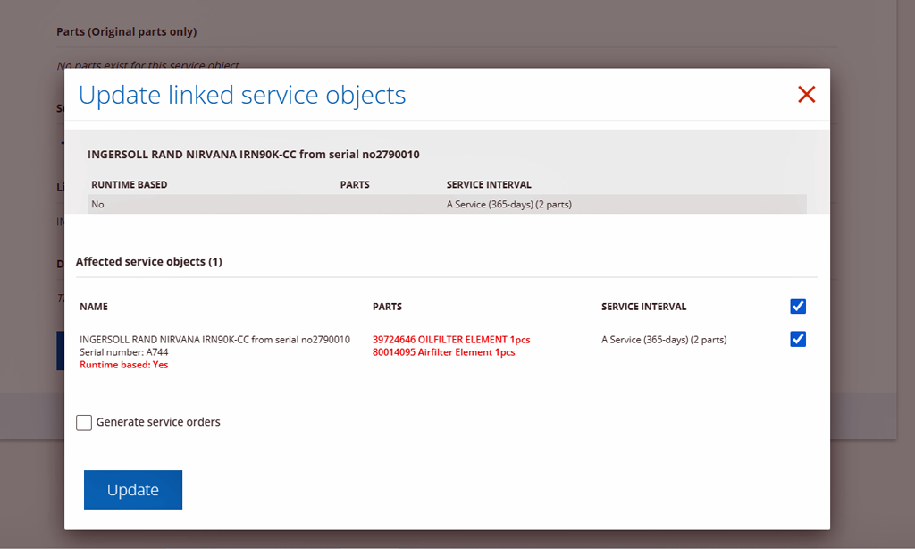Click the A Service (365-days) cell in the top summary table
915x549 pixels.
click(x=508, y=205)
